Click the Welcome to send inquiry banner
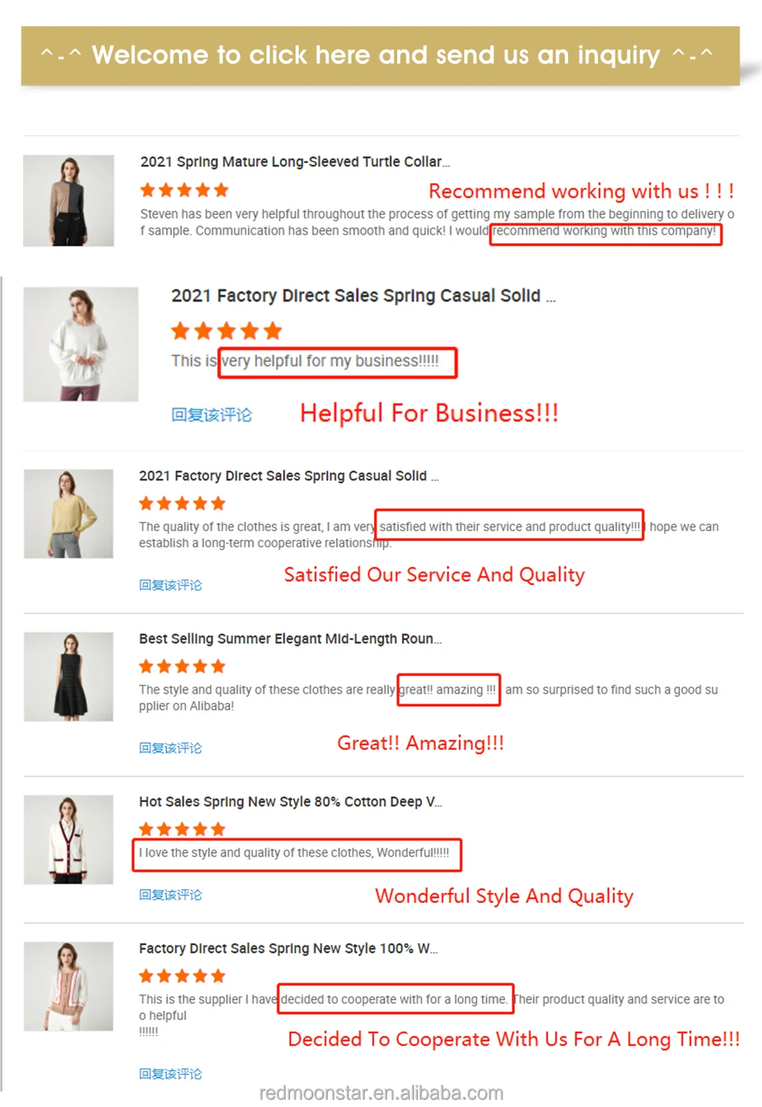This screenshot has width=762, height=1107. (x=380, y=55)
